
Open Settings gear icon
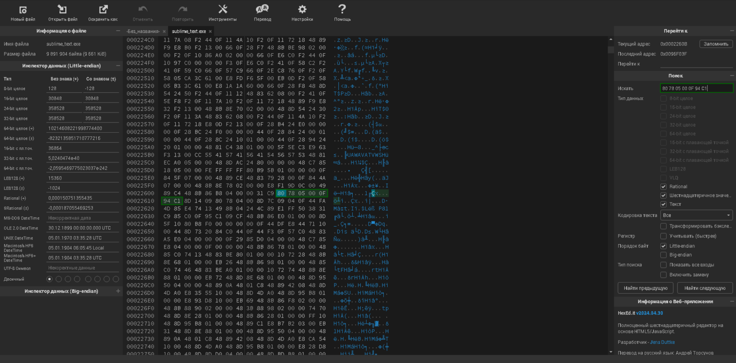[302, 10]
